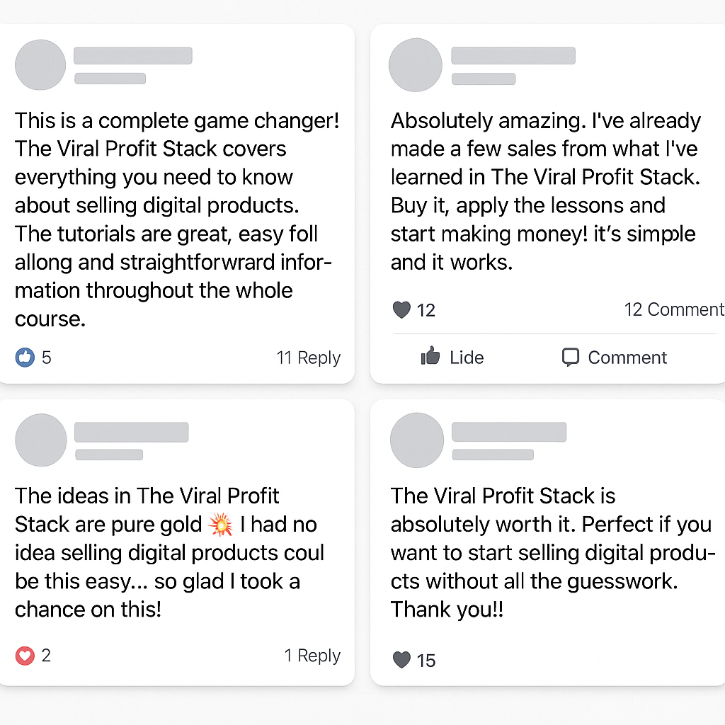Screen dimensions: 725x725
Task: Click the name placeholder of 'absolutely worth it' post
Action: point(509,432)
